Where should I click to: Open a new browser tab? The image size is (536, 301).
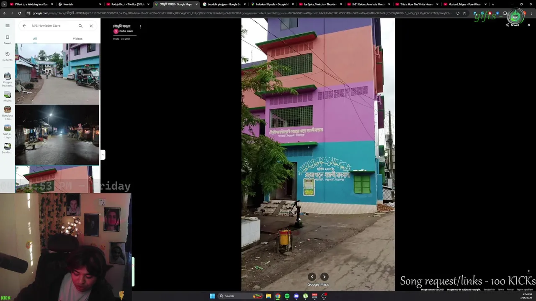tap(493, 4)
